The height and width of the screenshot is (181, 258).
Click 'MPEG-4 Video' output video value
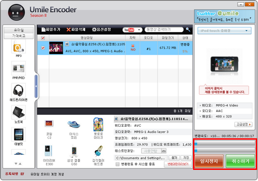click(x=227, y=105)
